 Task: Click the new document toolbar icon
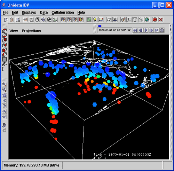[x=6, y=20]
